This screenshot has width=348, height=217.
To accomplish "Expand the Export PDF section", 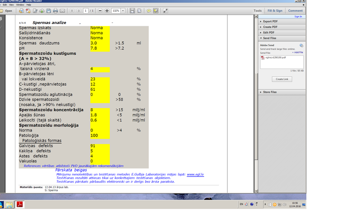I will pyautogui.click(x=270, y=21).
